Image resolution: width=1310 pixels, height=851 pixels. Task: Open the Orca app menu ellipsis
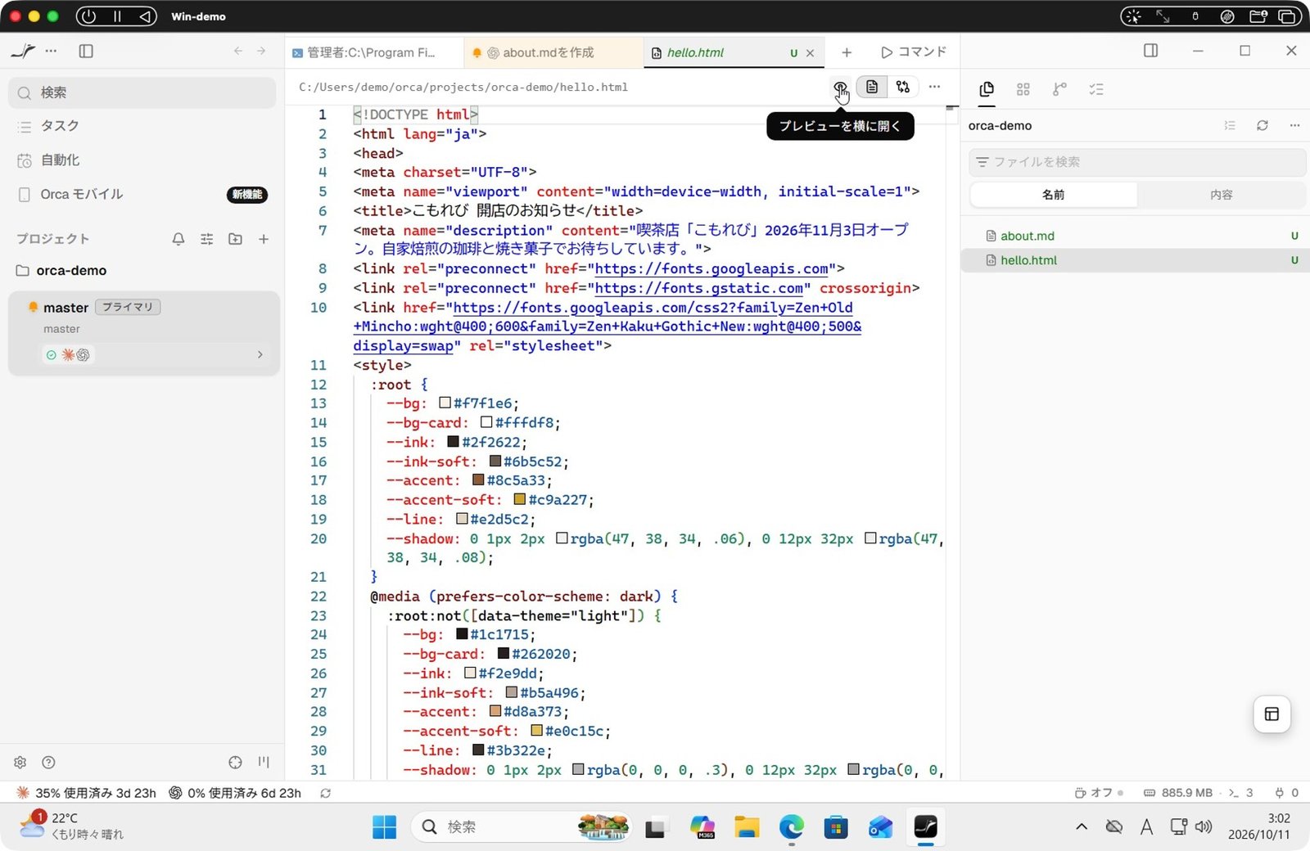52,51
